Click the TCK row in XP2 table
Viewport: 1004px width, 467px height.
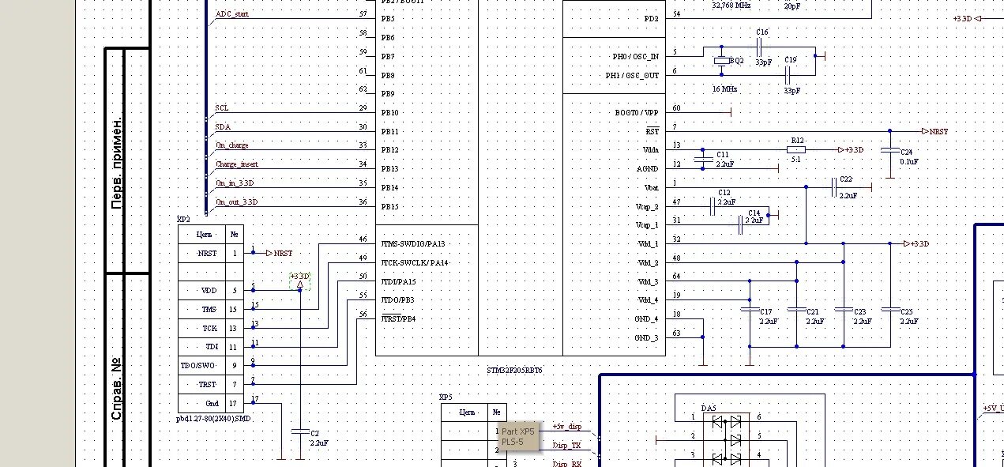pos(210,328)
